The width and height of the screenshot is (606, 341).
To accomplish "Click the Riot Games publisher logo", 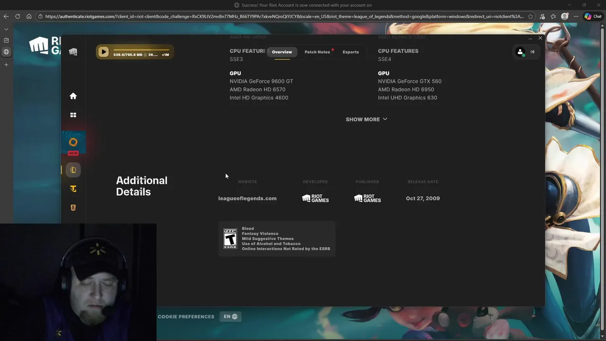I will pos(367,198).
